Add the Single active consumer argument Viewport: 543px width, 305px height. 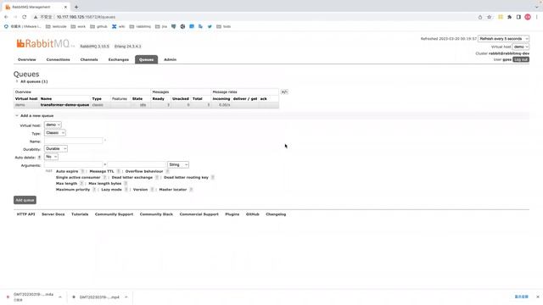[78, 178]
